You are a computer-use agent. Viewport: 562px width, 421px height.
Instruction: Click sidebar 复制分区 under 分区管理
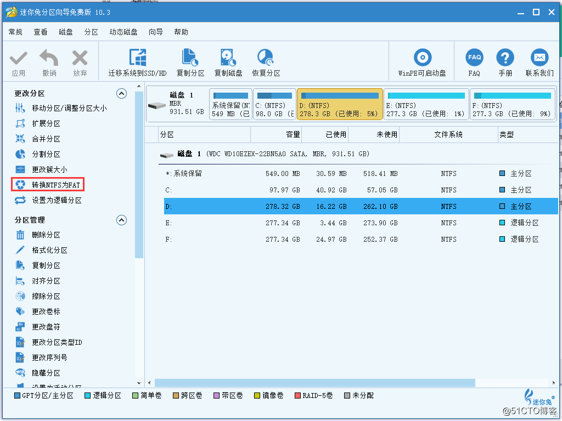click(38, 266)
